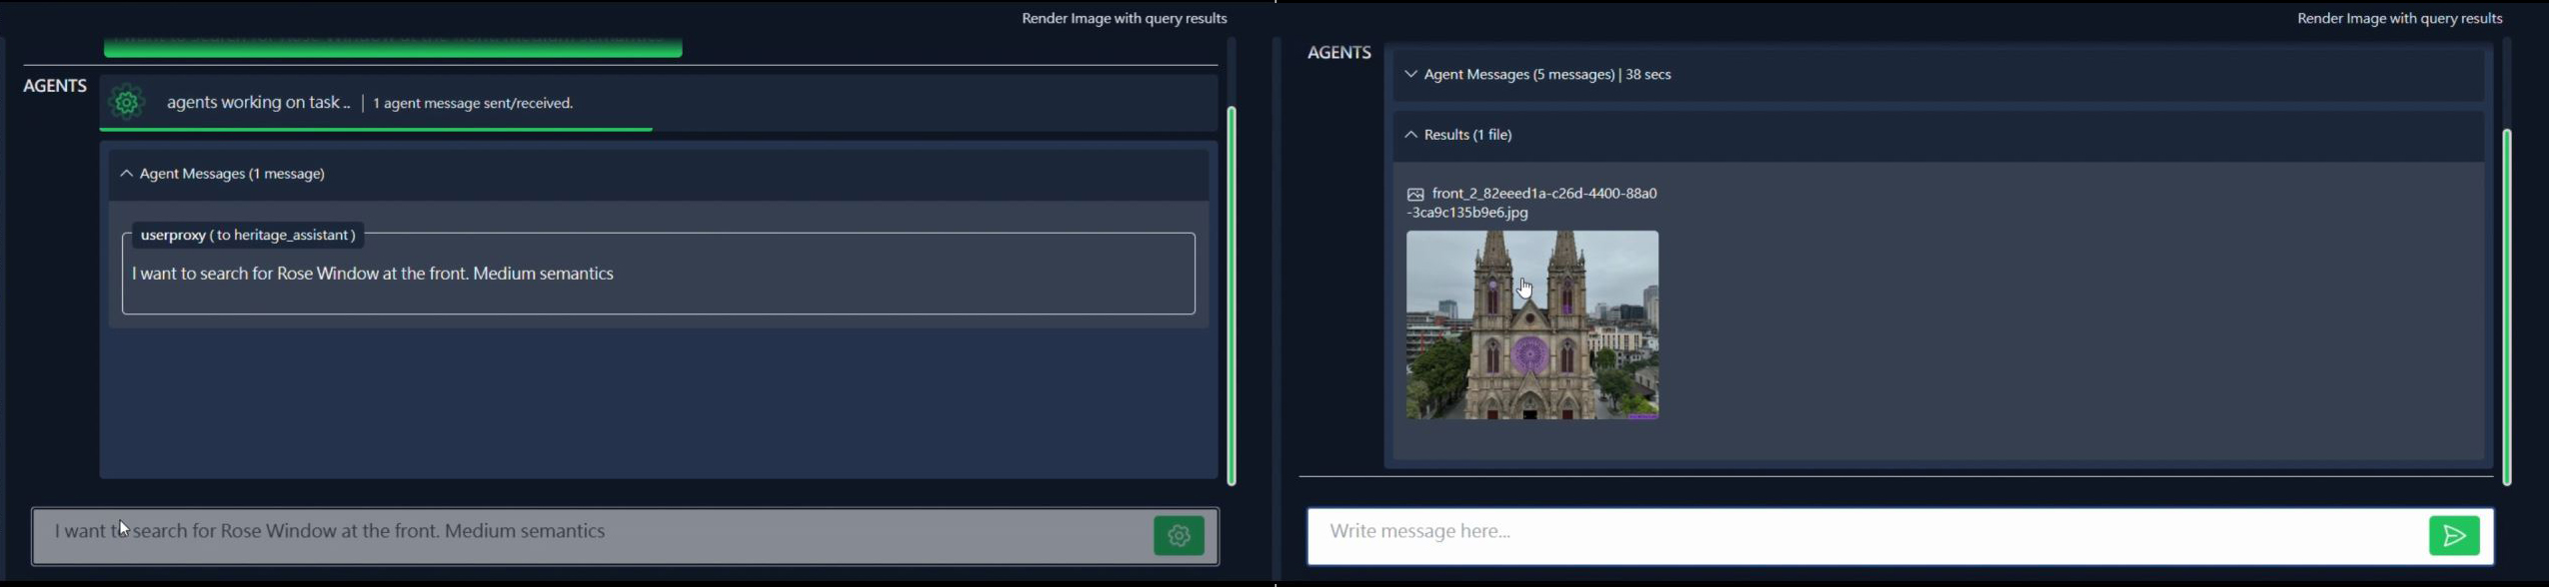The image size is (2549, 587).
Task: Click image file icon beside front_2 filename
Action: (x=1415, y=195)
